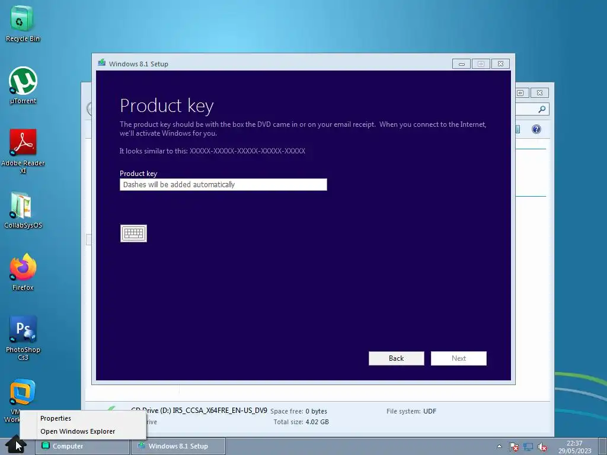Select the VM Workstation desktop icon
Screen dimensions: 607x455
coord(23,395)
